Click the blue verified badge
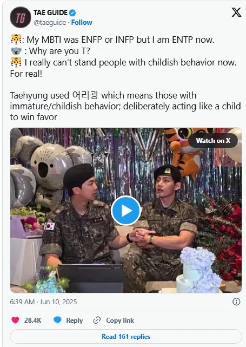 pyautogui.click(x=73, y=13)
